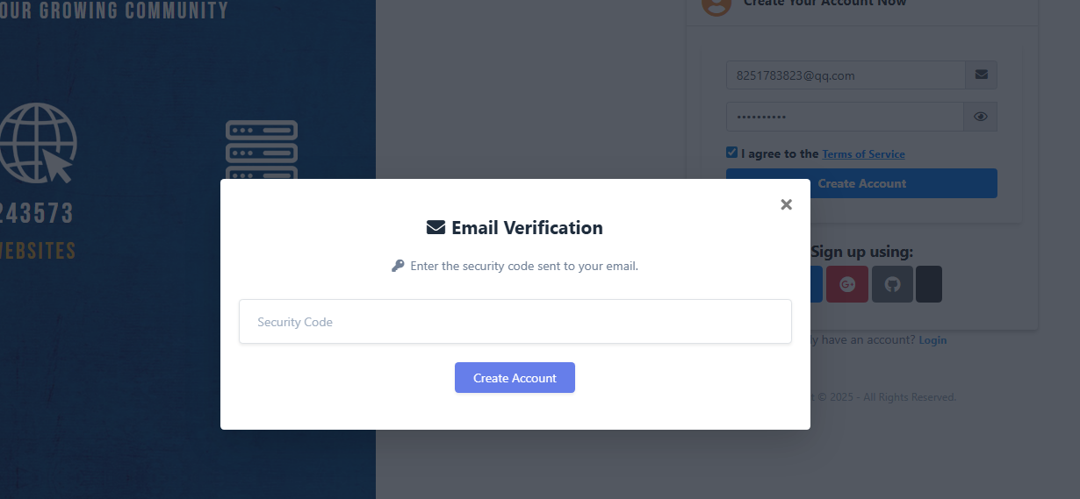1080x499 pixels.
Task: Click the blue Create Account button behind dialog
Action: pyautogui.click(x=861, y=183)
